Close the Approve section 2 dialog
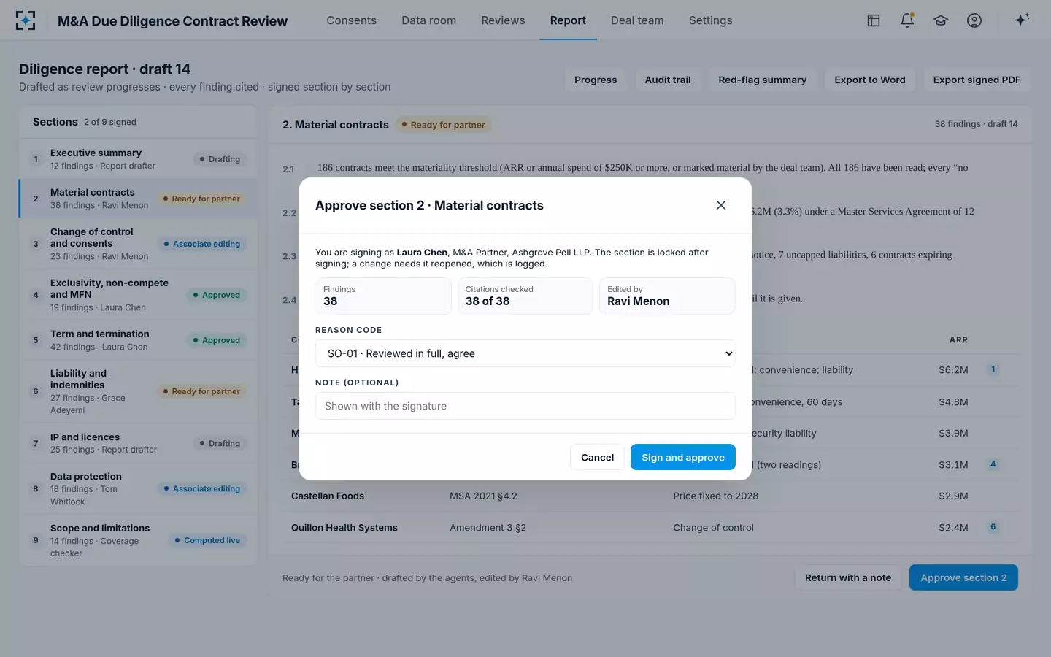This screenshot has width=1051, height=657. click(721, 205)
